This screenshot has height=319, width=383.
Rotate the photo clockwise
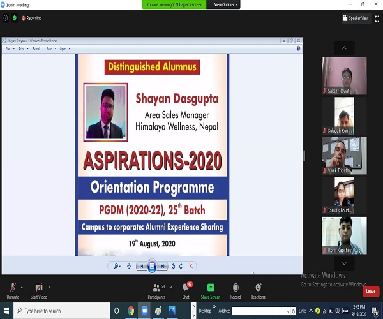click(x=181, y=266)
